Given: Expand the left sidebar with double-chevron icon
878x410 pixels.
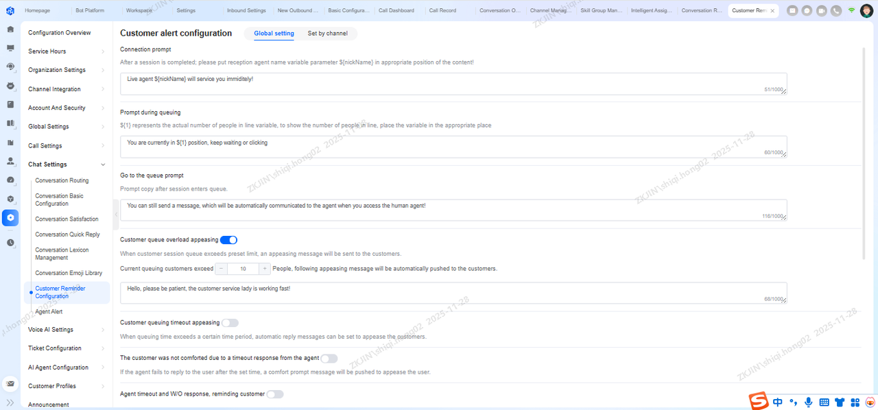Looking at the screenshot, I should coord(10,402).
